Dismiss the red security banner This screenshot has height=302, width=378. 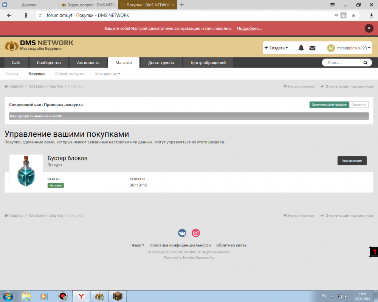(369, 28)
